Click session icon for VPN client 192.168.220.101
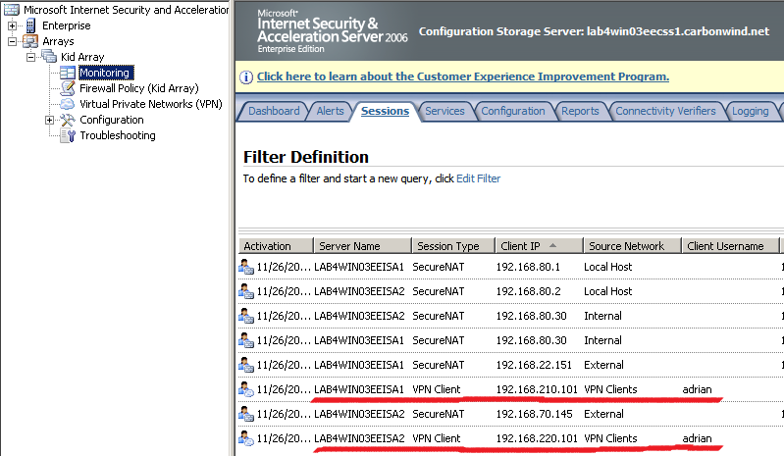784x456 pixels. click(246, 438)
